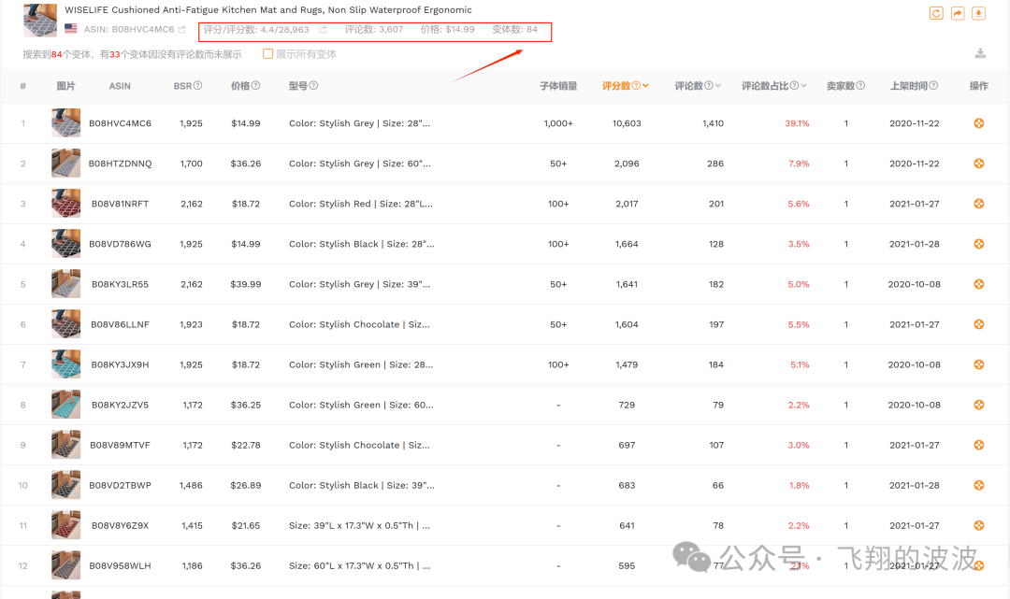1010x599 pixels.
Task: Open the WISELIFE Cushioned Anti-Fatigue product title
Action: pos(268,10)
